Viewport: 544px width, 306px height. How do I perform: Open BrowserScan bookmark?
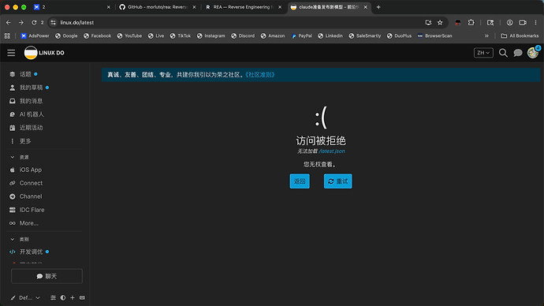pyautogui.click(x=434, y=35)
